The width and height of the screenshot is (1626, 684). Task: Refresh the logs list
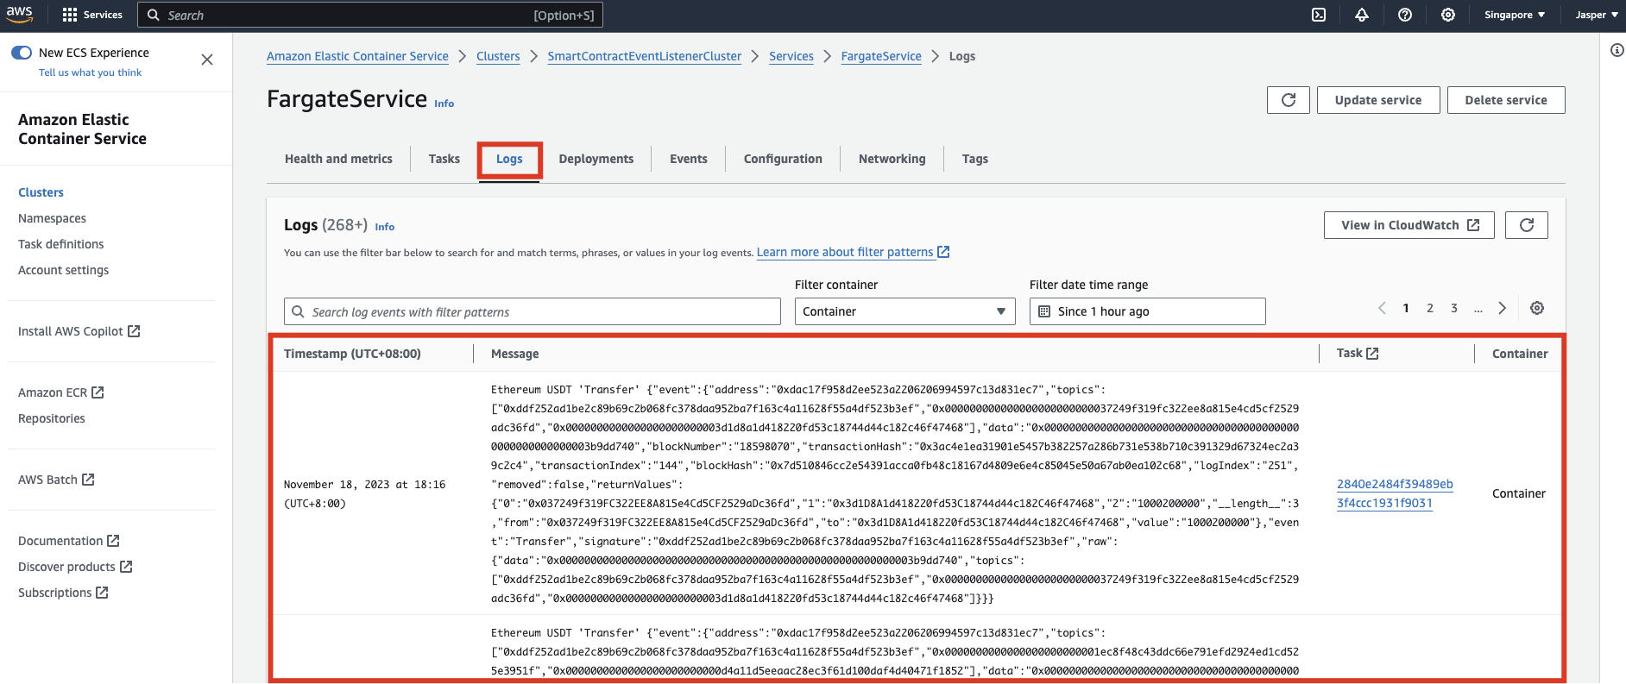pyautogui.click(x=1527, y=225)
